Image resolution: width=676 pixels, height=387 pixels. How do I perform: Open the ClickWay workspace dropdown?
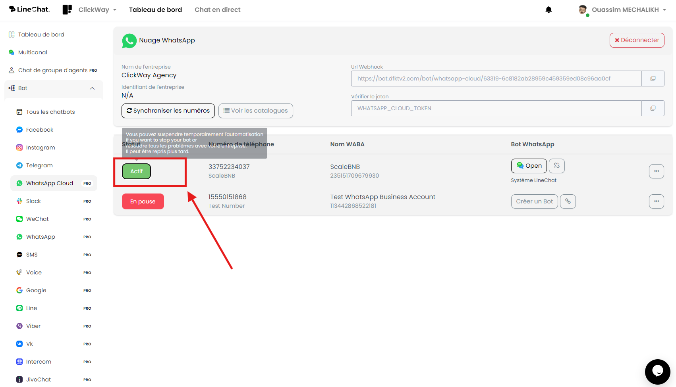97,10
